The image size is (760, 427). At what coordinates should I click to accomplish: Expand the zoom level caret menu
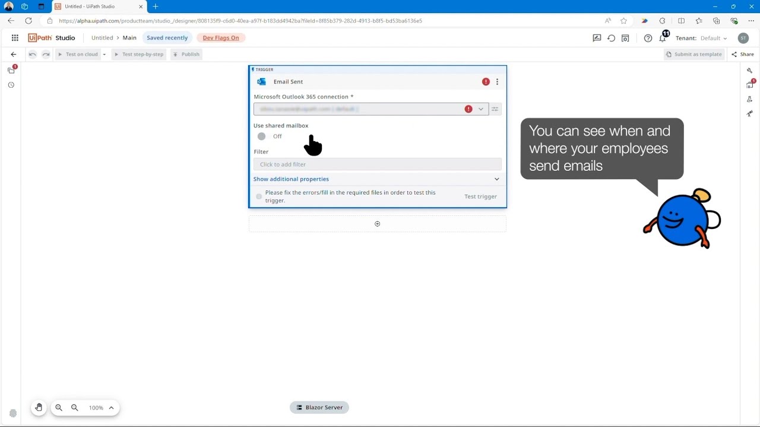point(111,407)
